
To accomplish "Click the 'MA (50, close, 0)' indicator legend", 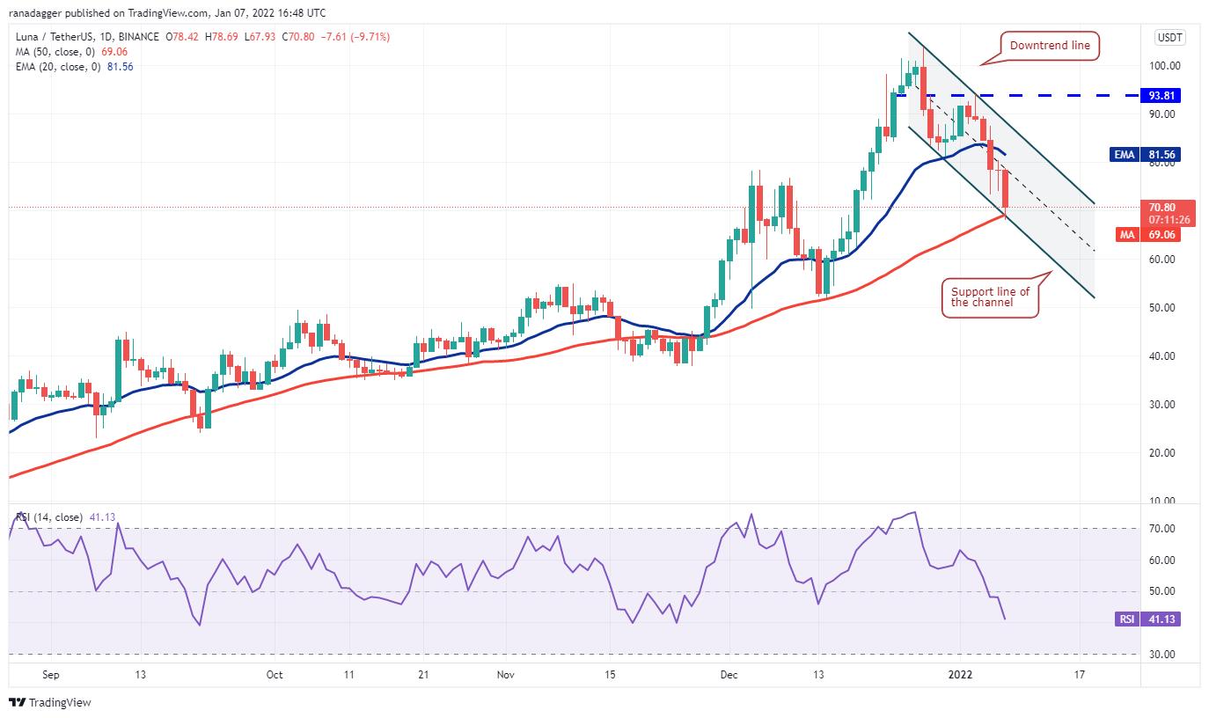I will [x=55, y=54].
